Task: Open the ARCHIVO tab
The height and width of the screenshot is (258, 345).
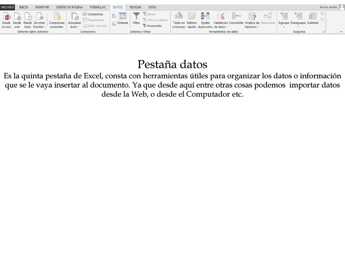Action: point(7,7)
